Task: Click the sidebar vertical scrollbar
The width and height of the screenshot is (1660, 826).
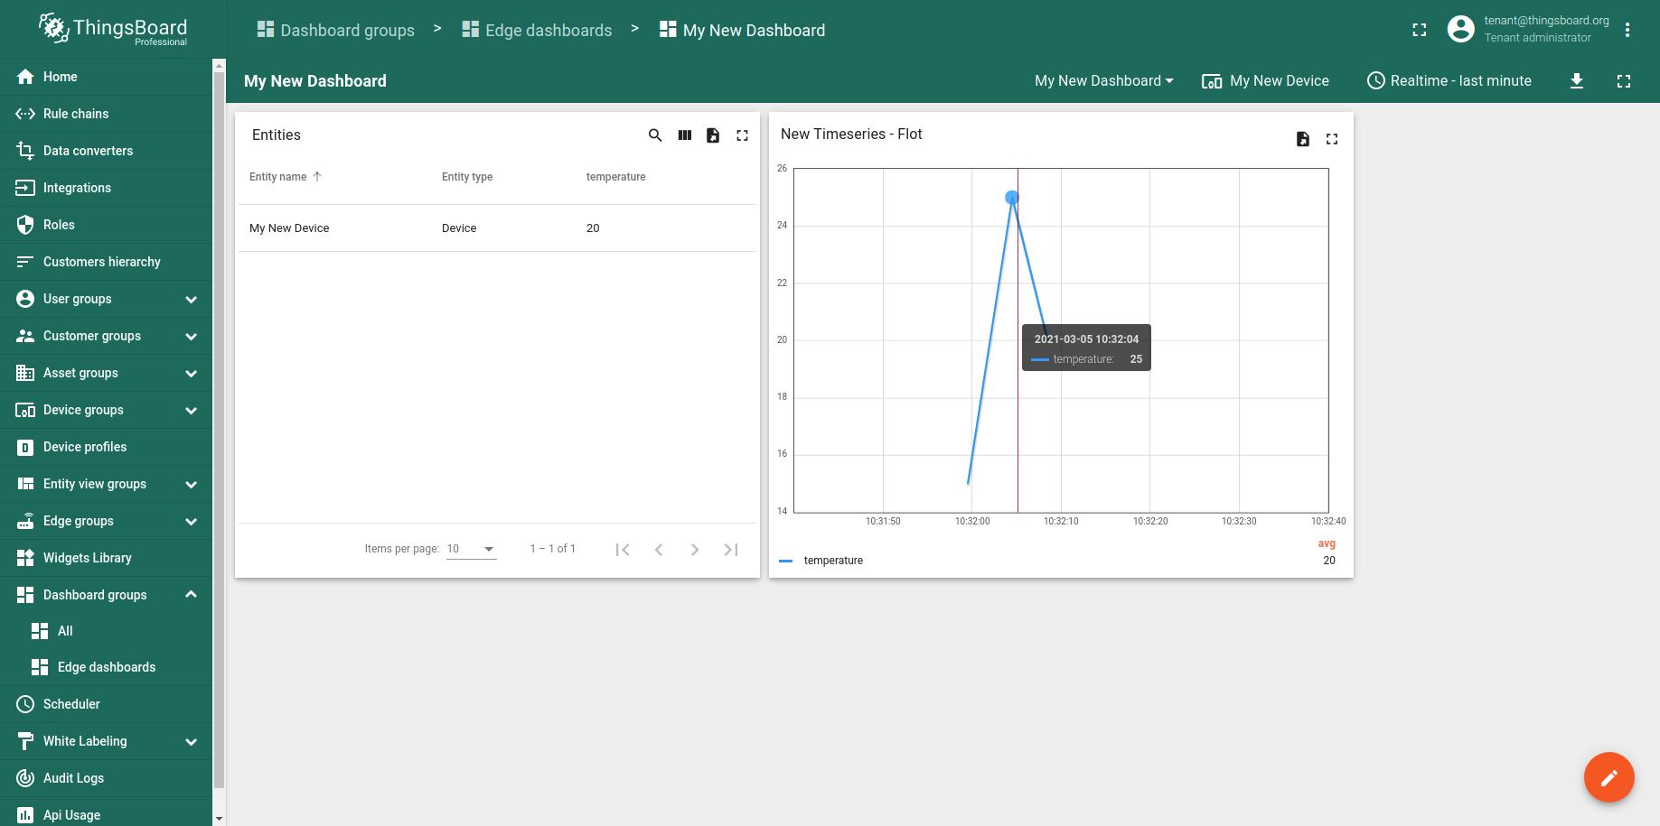Action: point(219,429)
